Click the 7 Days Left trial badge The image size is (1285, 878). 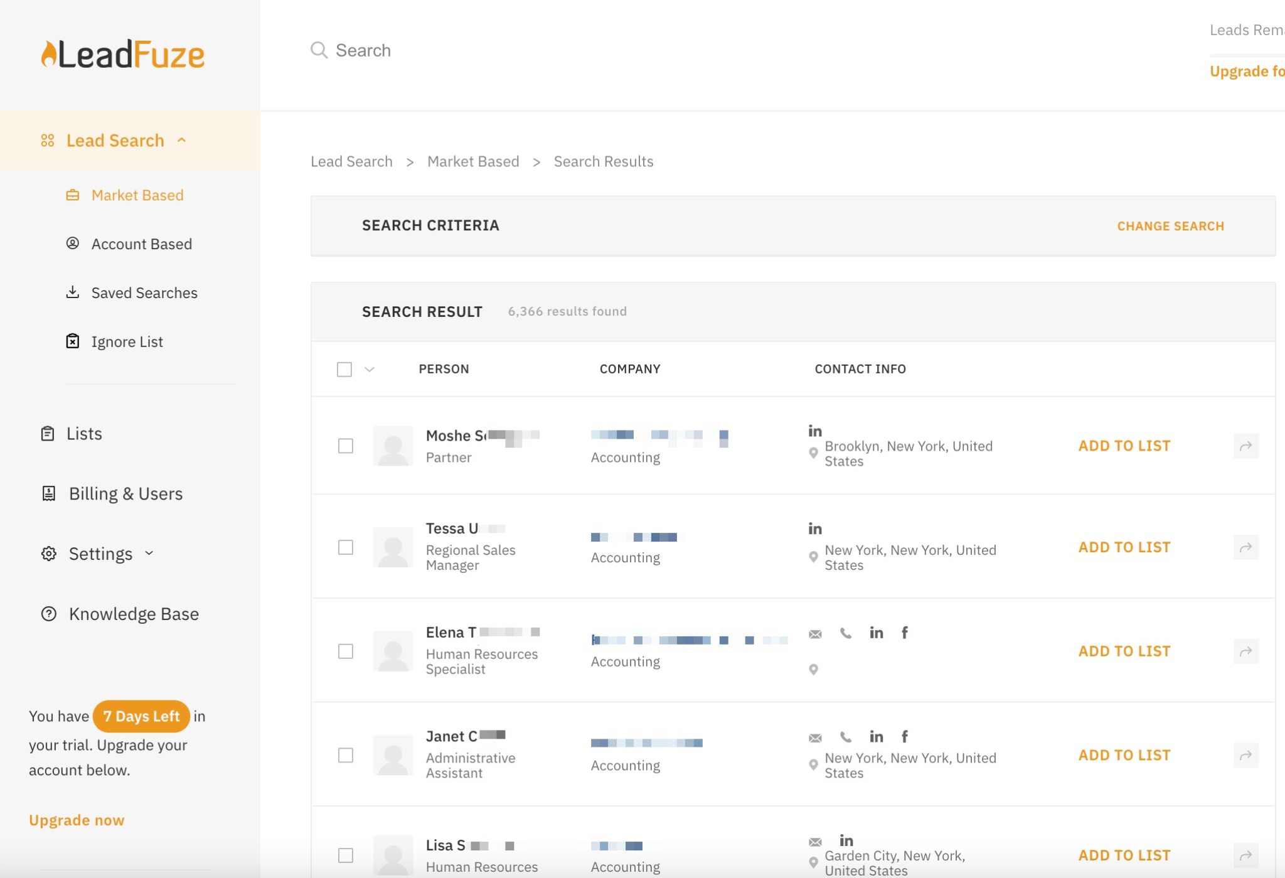141,716
